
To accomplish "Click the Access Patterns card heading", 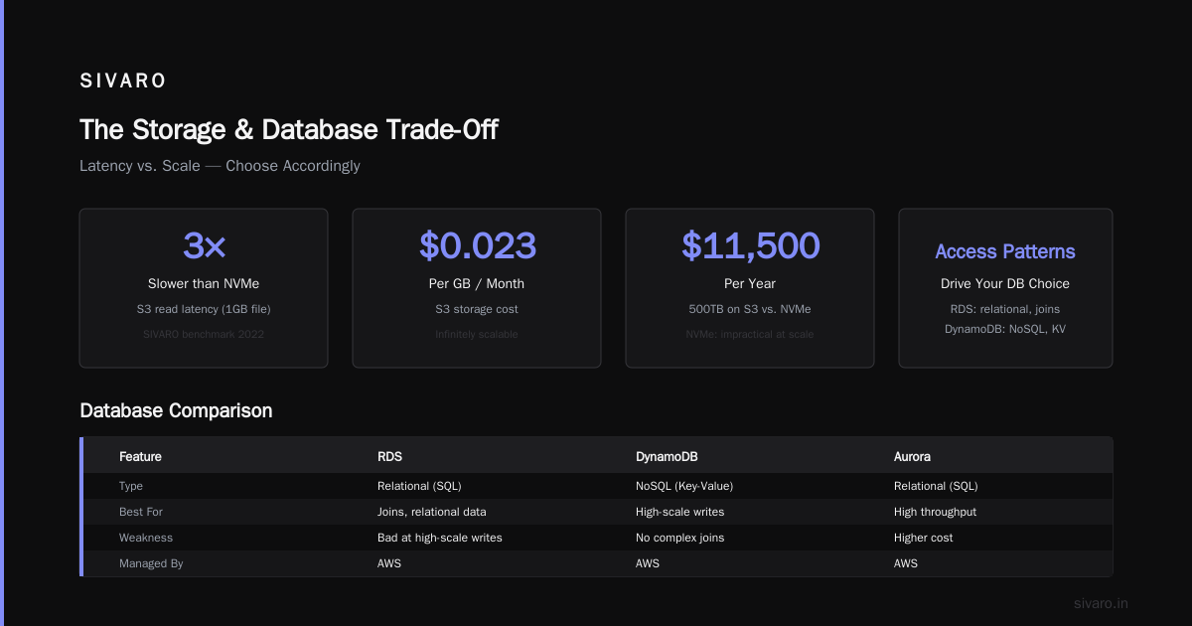I will (1005, 251).
